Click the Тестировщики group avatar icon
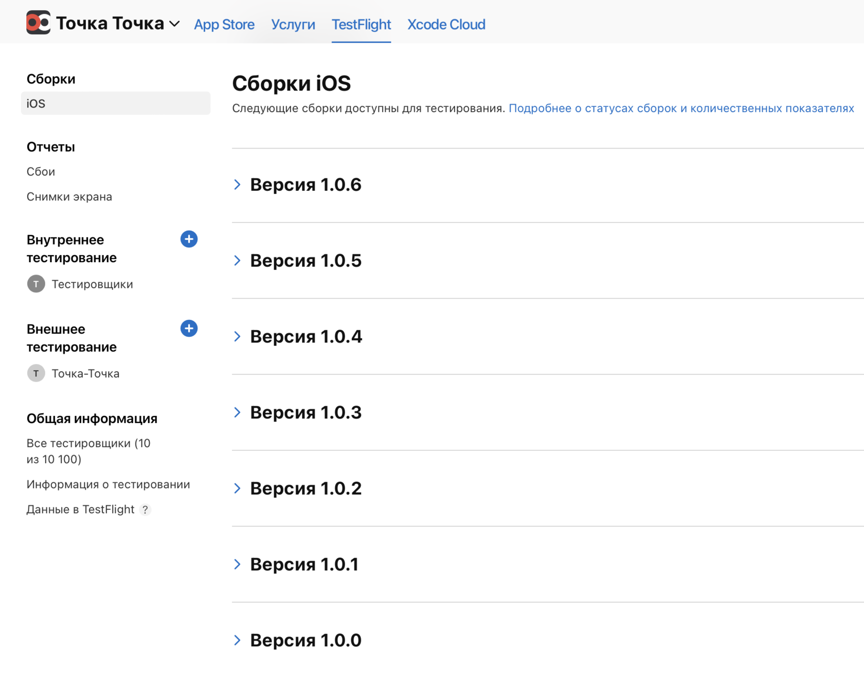The image size is (864, 675). click(36, 284)
